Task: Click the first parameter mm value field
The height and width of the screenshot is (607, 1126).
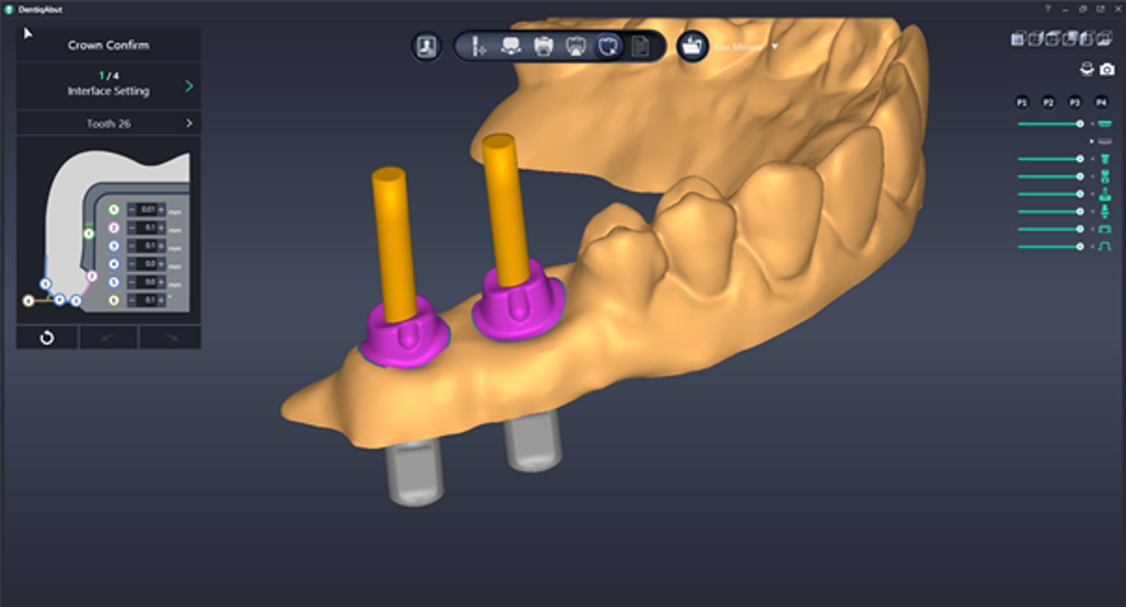Action: [147, 210]
